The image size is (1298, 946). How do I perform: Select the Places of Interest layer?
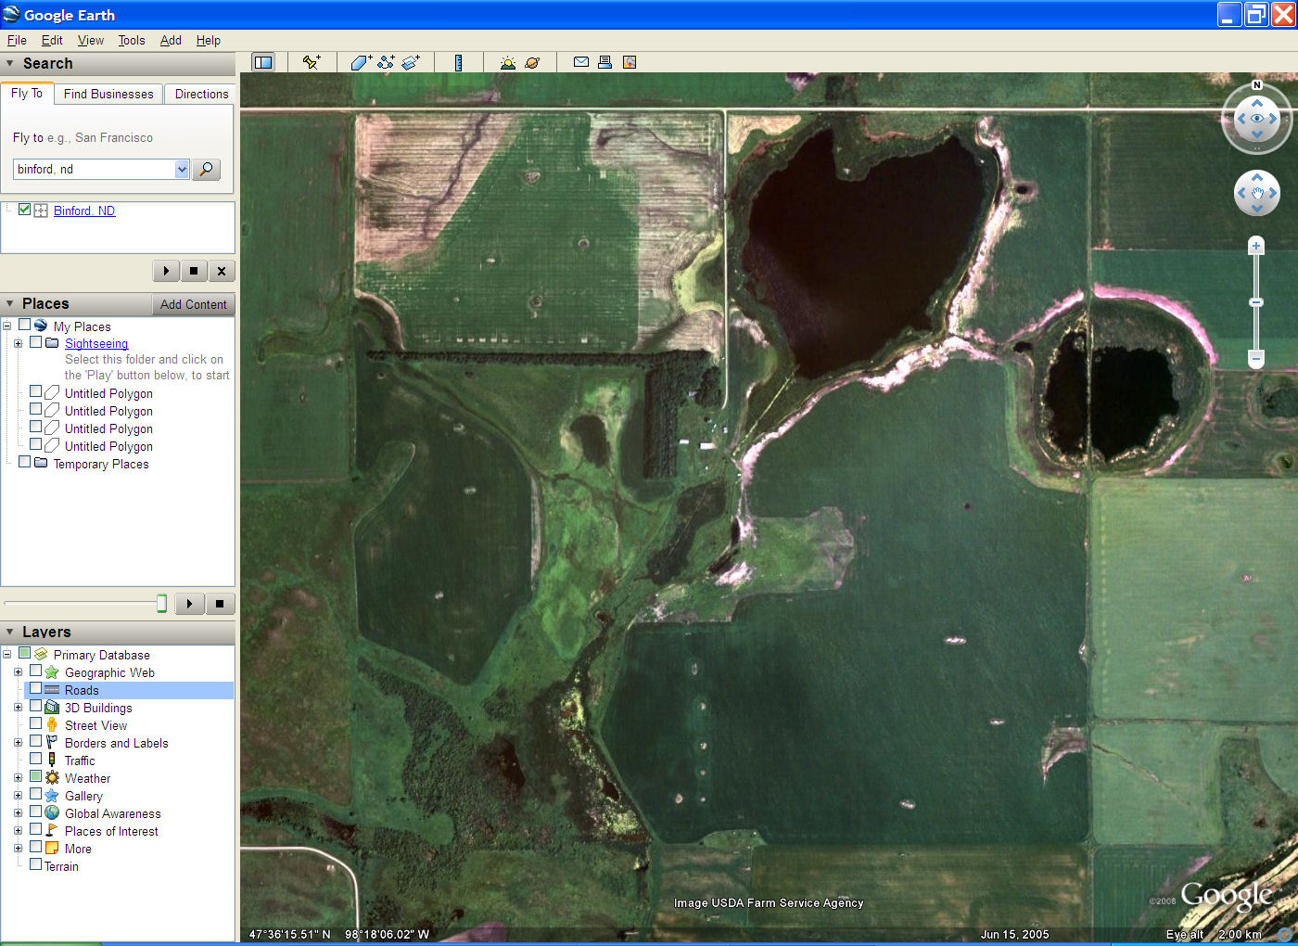click(111, 831)
